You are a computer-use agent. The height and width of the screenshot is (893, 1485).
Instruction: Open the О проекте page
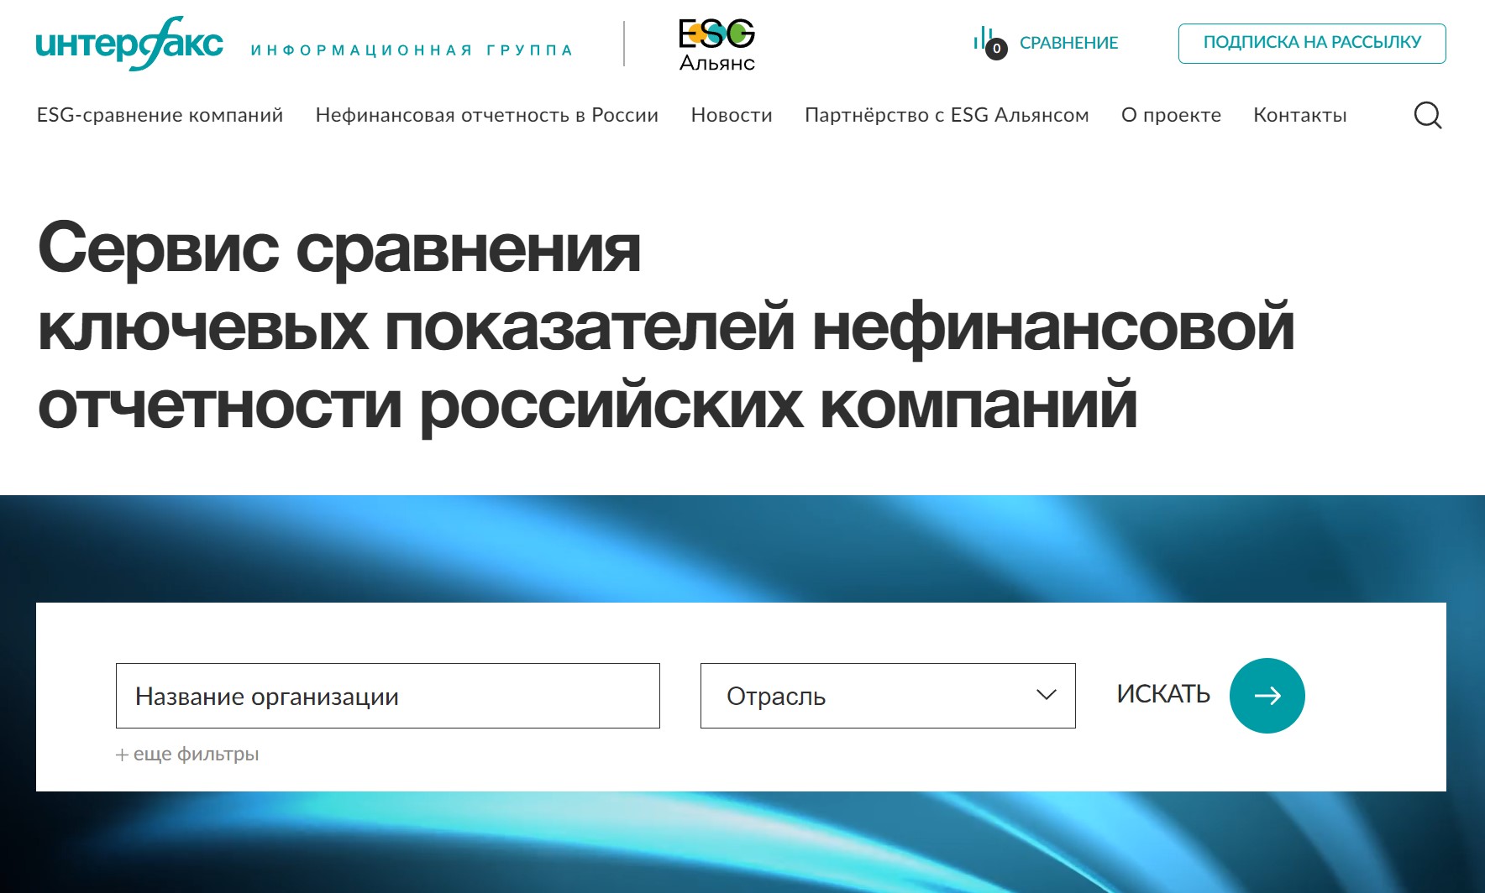pyautogui.click(x=1171, y=115)
